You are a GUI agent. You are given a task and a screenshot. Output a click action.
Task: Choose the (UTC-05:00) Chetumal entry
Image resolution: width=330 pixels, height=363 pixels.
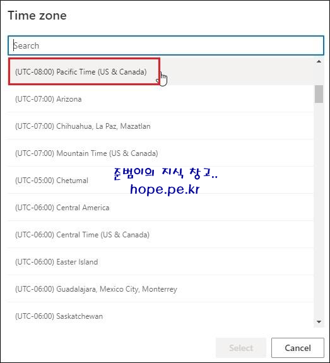[161, 180]
